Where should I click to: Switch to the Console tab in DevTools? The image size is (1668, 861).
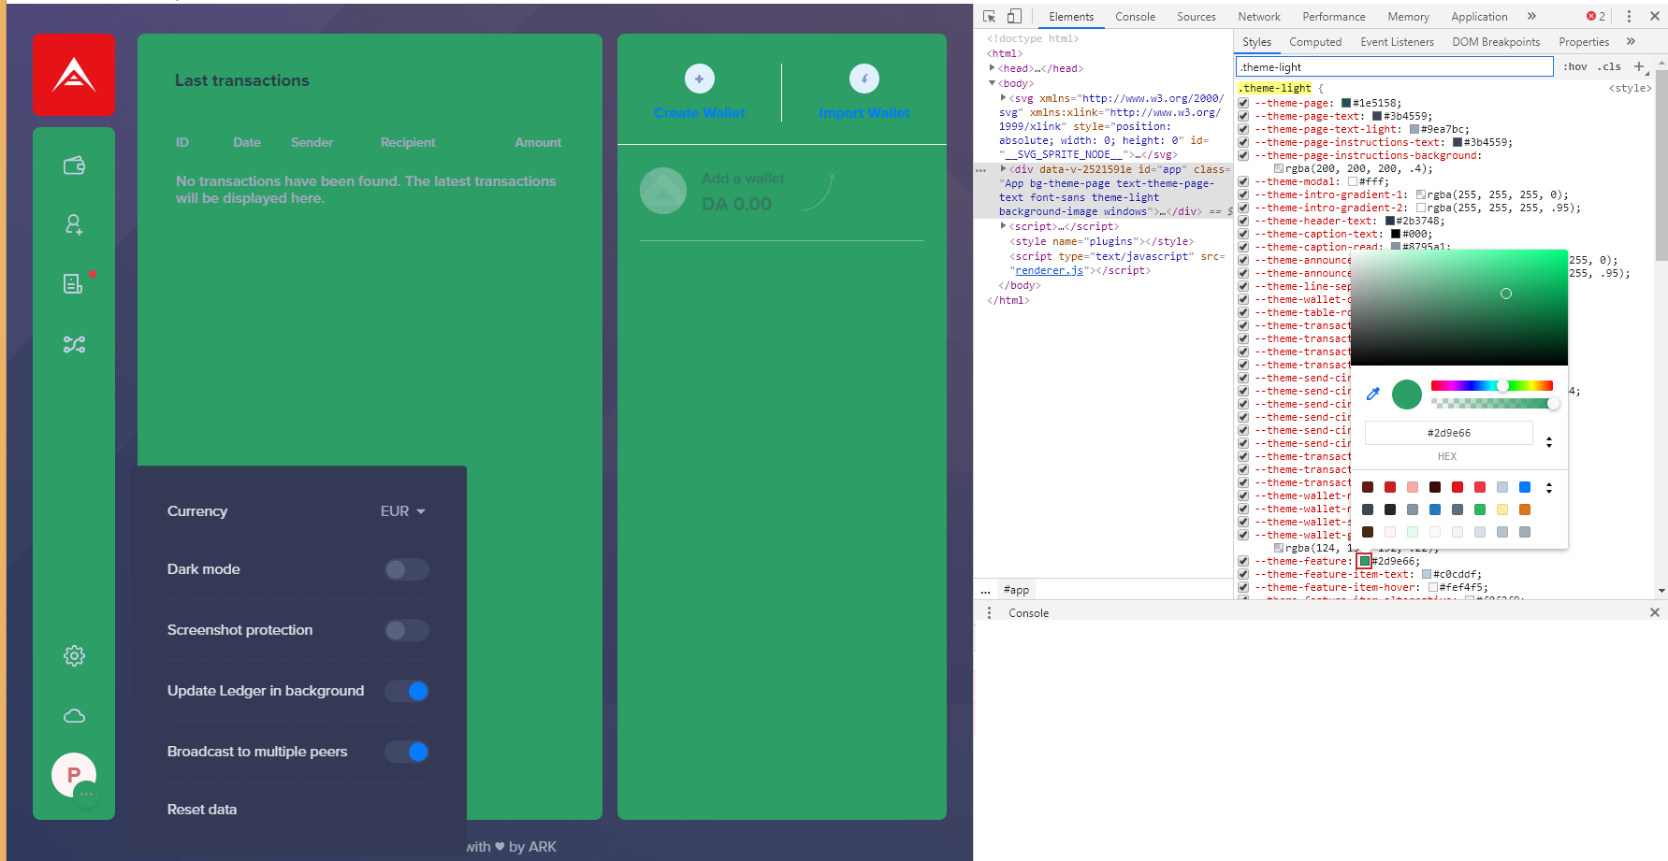coord(1135,17)
